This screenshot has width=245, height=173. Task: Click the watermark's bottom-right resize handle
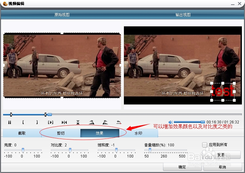pyautogui.click(x=234, y=100)
